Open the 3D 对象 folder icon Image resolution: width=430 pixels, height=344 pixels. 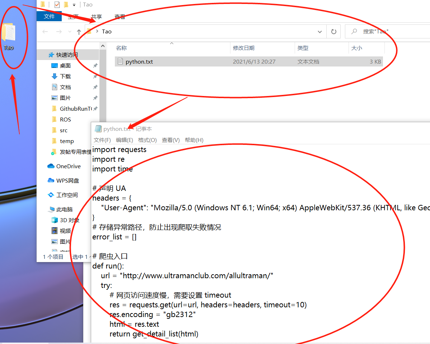point(55,220)
